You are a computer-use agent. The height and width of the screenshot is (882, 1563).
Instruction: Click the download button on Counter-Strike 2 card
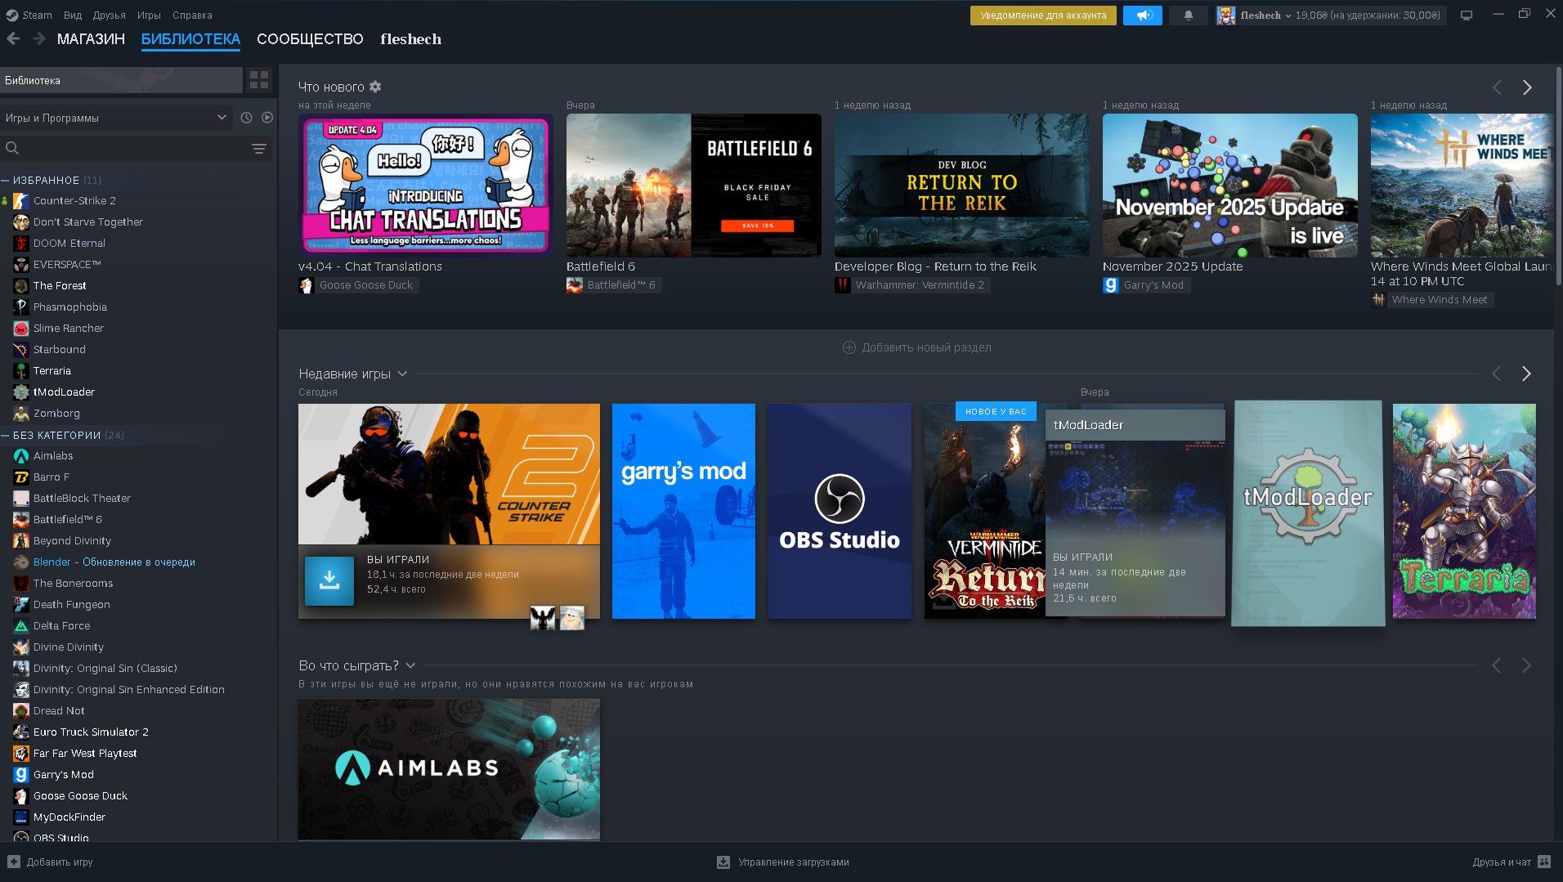pyautogui.click(x=329, y=580)
